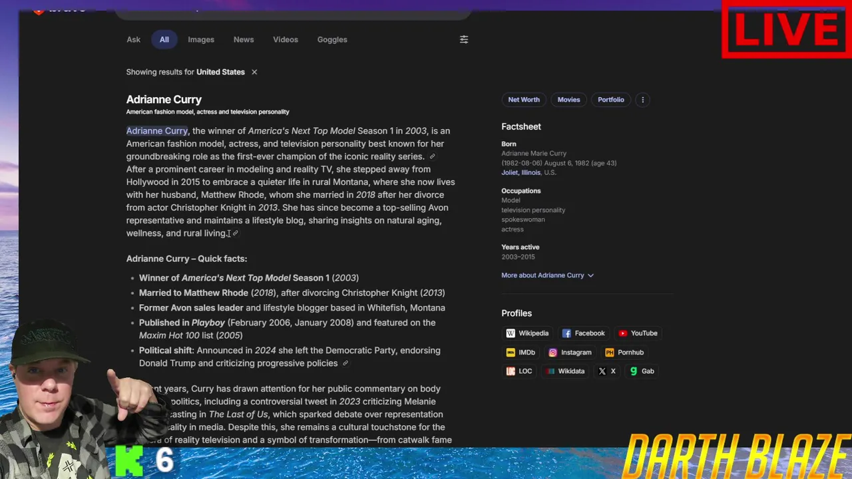Screen dimensions: 852x479
Task: Click source link icon after 'iconic reality series'
Action: pyautogui.click(x=432, y=157)
